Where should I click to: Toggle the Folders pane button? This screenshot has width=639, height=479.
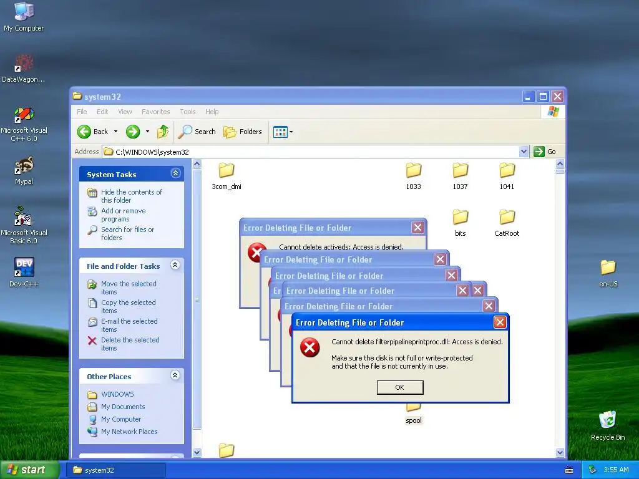pyautogui.click(x=243, y=132)
